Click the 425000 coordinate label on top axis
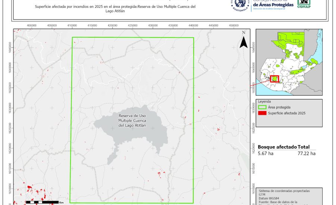Screen dimensions: 336x205 click(133, 26)
